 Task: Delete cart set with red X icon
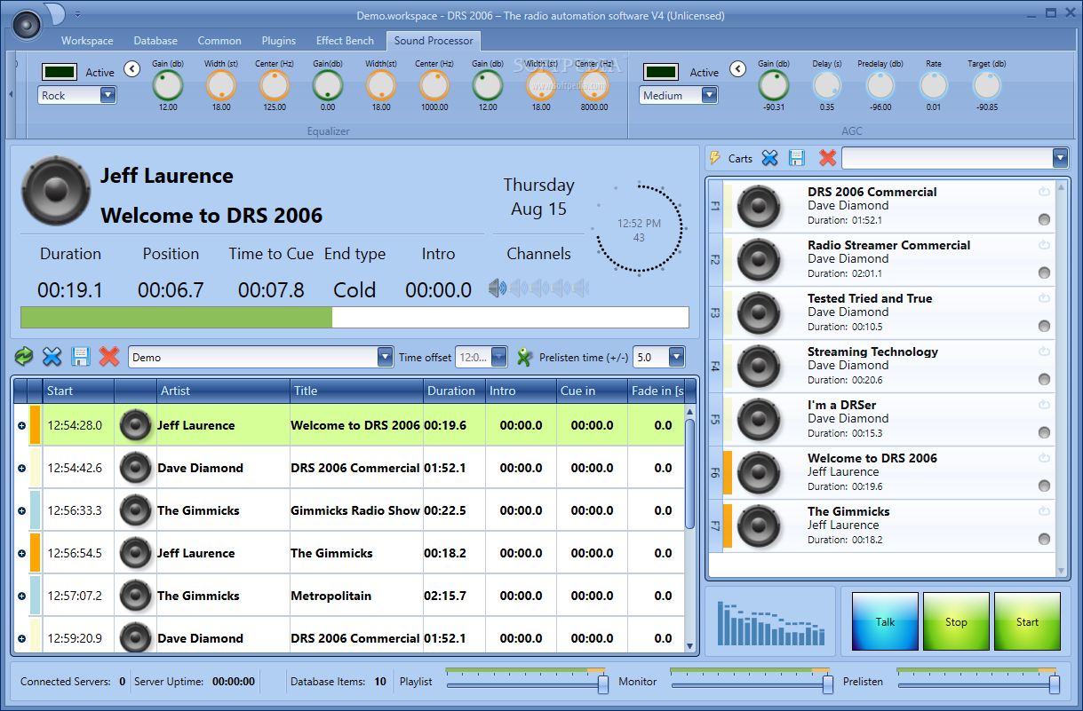(x=827, y=158)
